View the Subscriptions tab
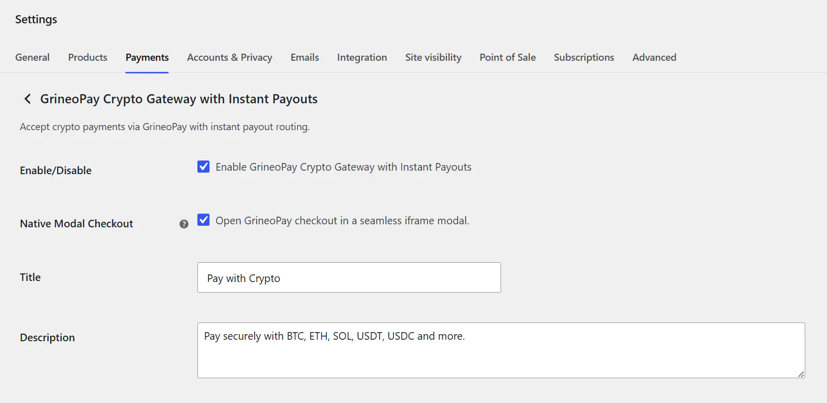This screenshot has width=827, height=403. [584, 57]
